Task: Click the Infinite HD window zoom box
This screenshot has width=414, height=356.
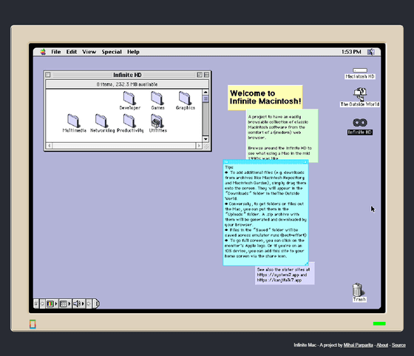Action: coord(200,75)
